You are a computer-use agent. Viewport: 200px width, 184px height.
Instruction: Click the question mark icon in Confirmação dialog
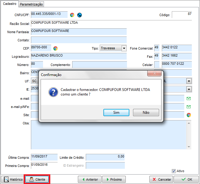[53, 92]
